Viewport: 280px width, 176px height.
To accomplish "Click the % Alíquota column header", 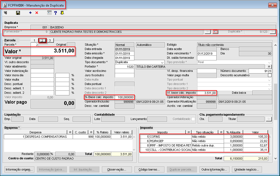I will coord(233,132).
